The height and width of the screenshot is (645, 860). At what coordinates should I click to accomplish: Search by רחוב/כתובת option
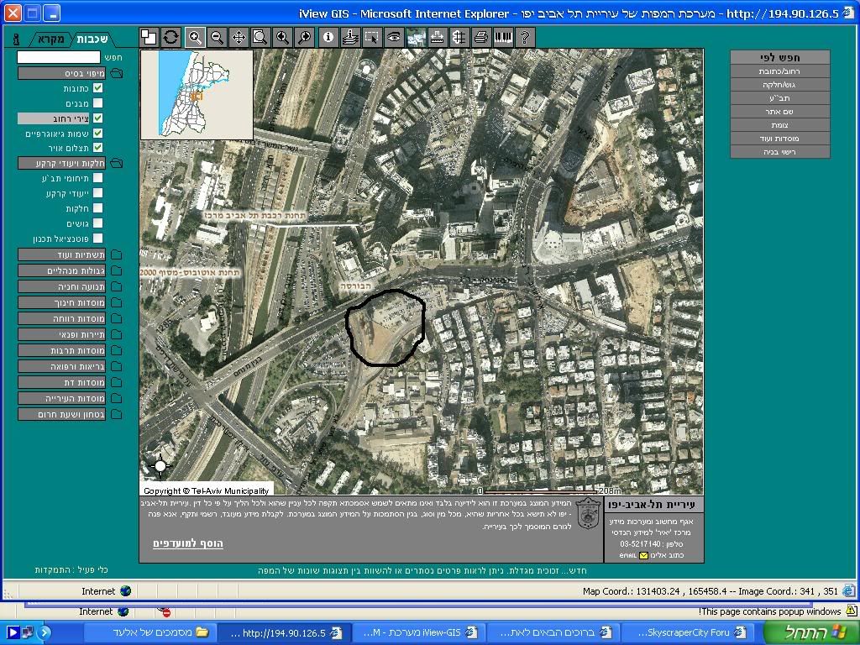780,71
